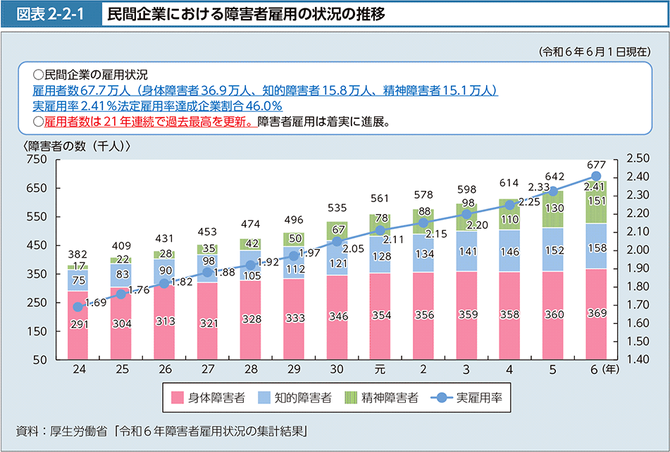Click the underlined 実雇用率 2.41% line
670x452 pixels.
pos(157,106)
